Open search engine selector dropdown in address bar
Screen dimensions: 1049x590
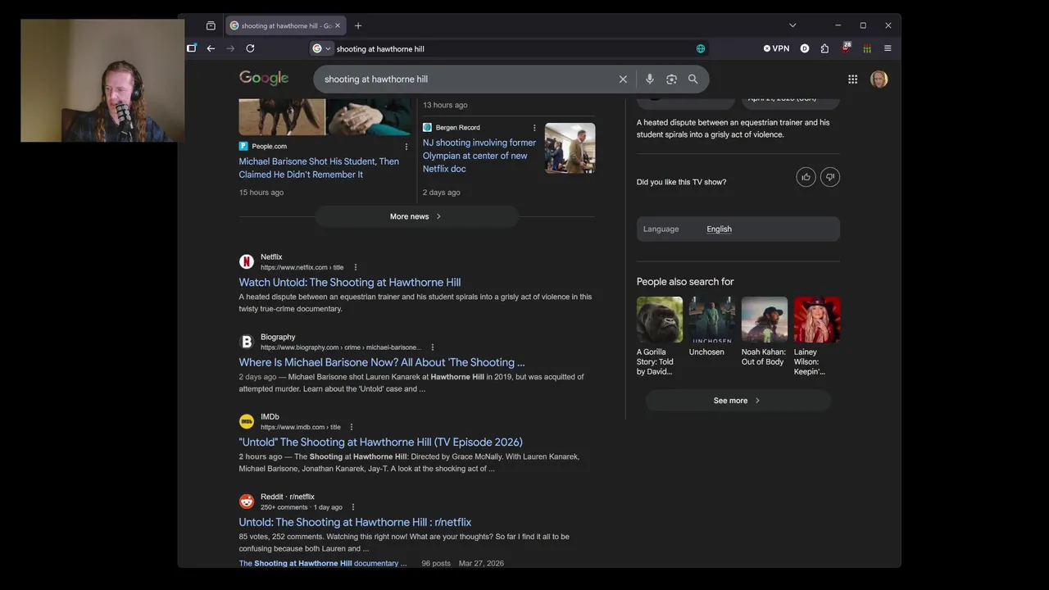[x=321, y=48]
